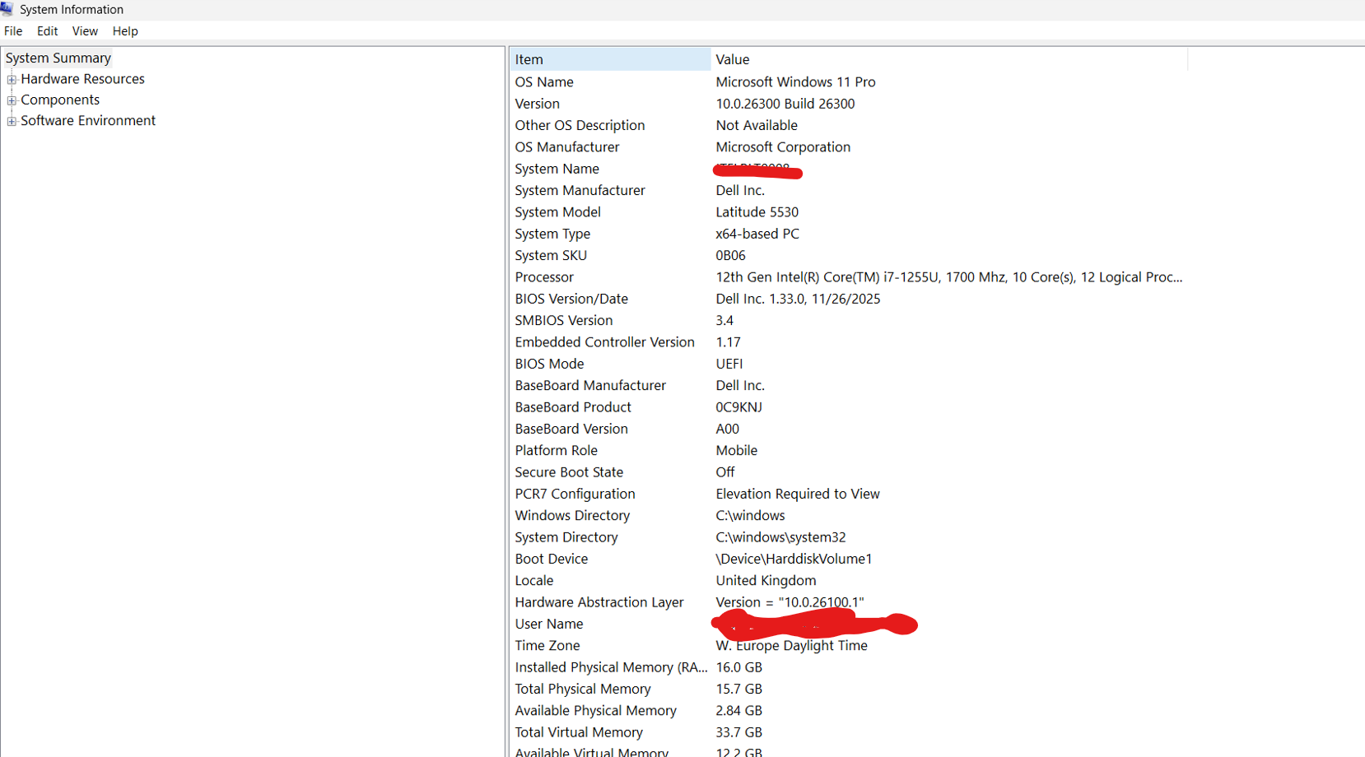Click the Item column header
Viewport: 1365px width, 757px height.
610,59
